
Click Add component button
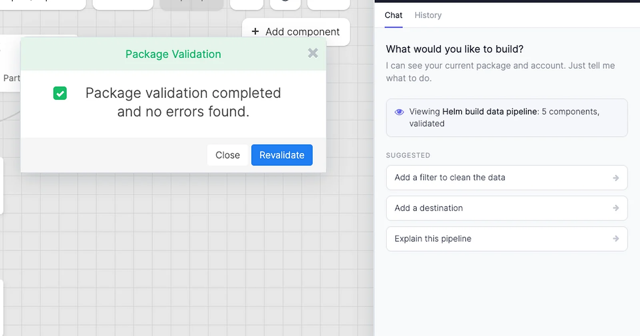click(296, 32)
